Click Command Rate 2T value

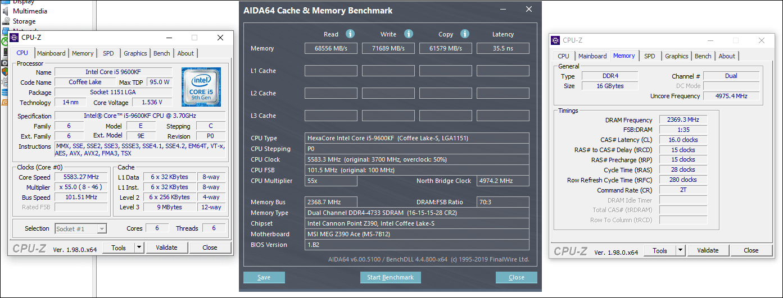(683, 190)
